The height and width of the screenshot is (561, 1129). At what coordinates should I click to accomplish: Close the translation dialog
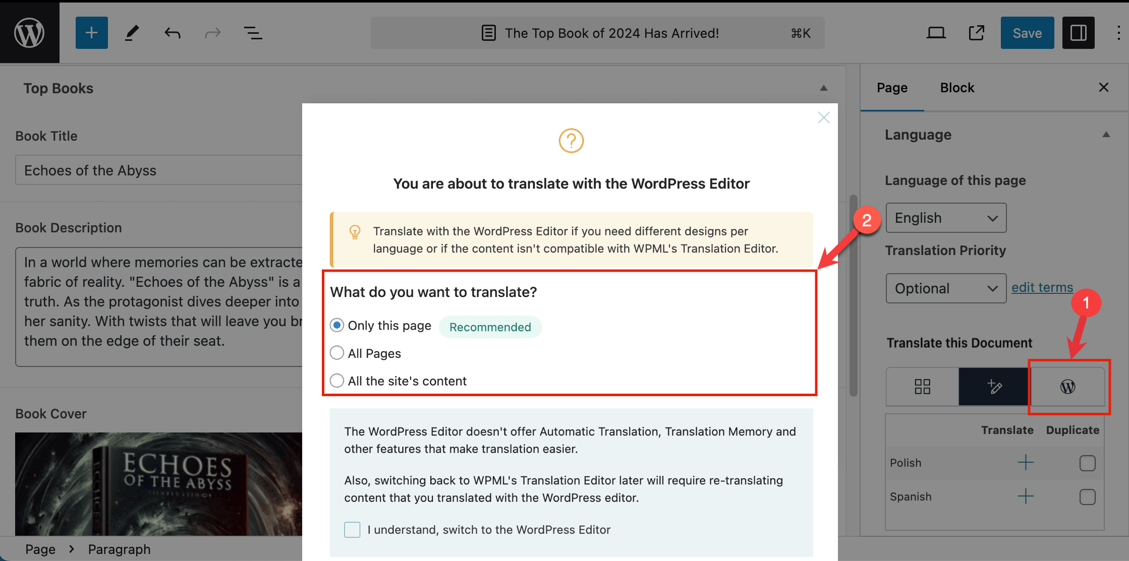[823, 117]
